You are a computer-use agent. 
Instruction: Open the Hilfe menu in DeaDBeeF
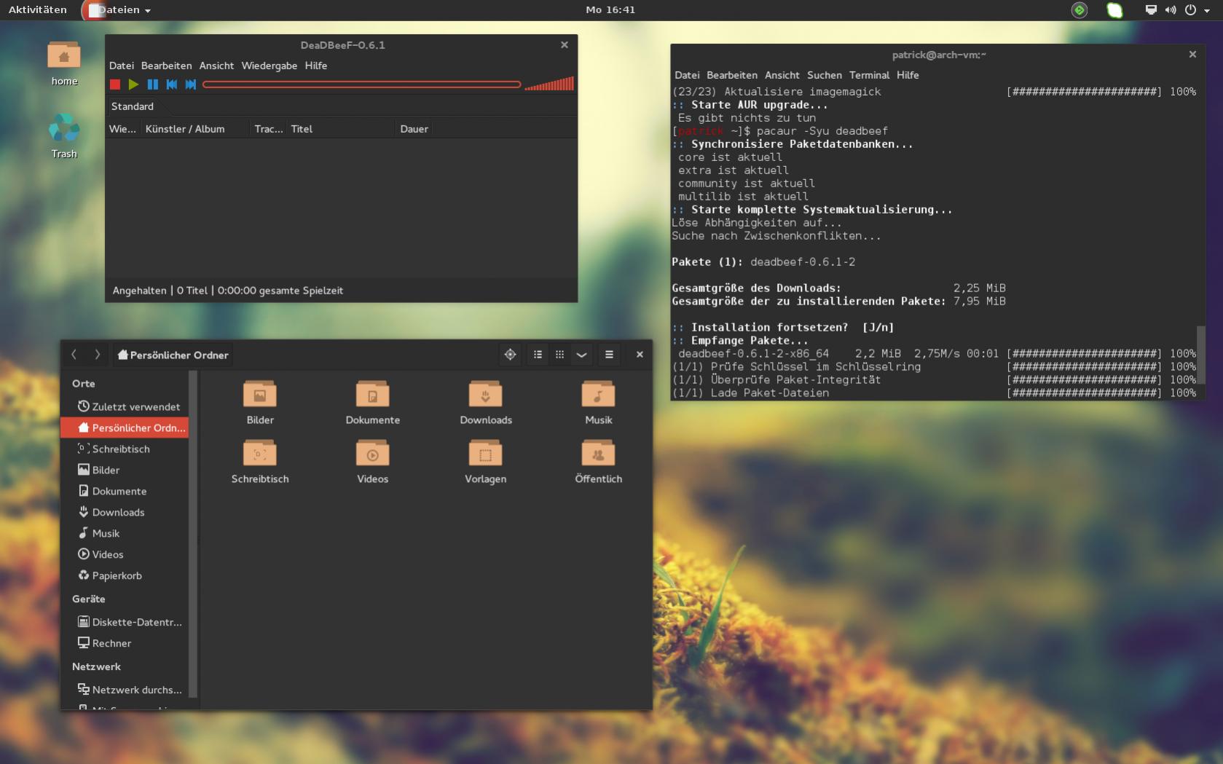[x=316, y=66]
